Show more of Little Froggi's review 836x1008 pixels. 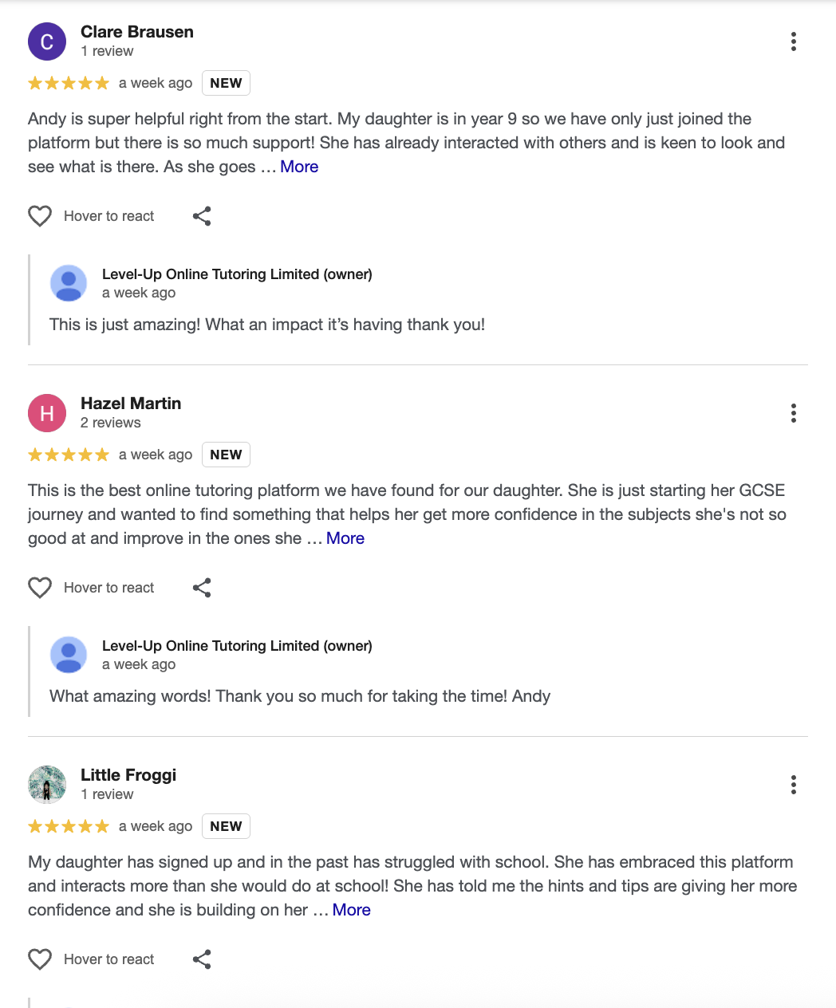point(352,910)
